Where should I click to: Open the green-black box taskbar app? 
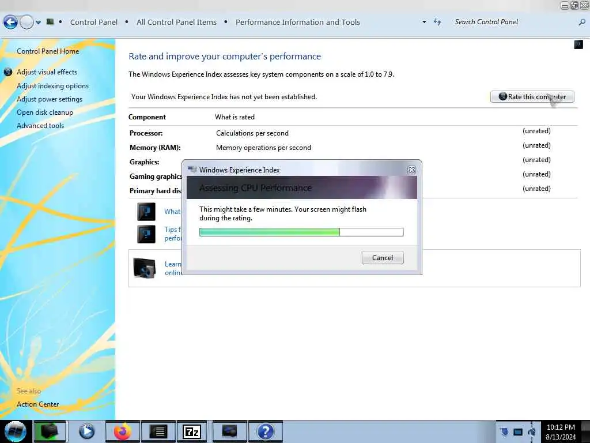tap(50, 431)
